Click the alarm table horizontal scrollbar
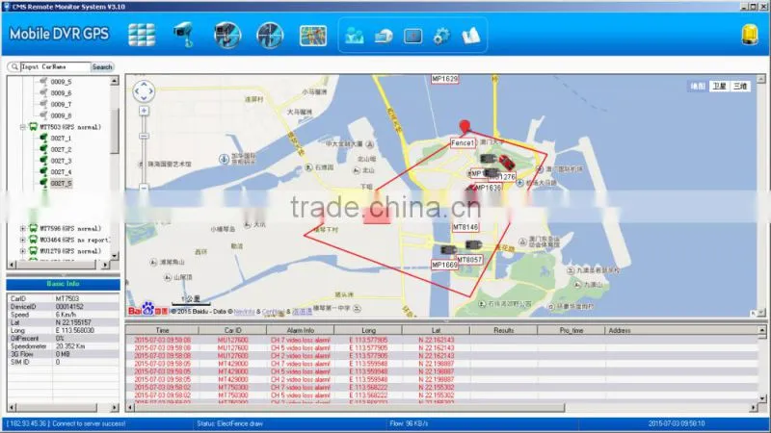This screenshot has height=433, width=771. [348, 407]
